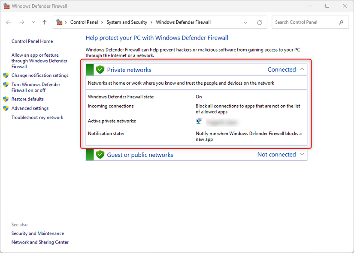Click the search magnifier icon
354x253 pixels.
341,22
